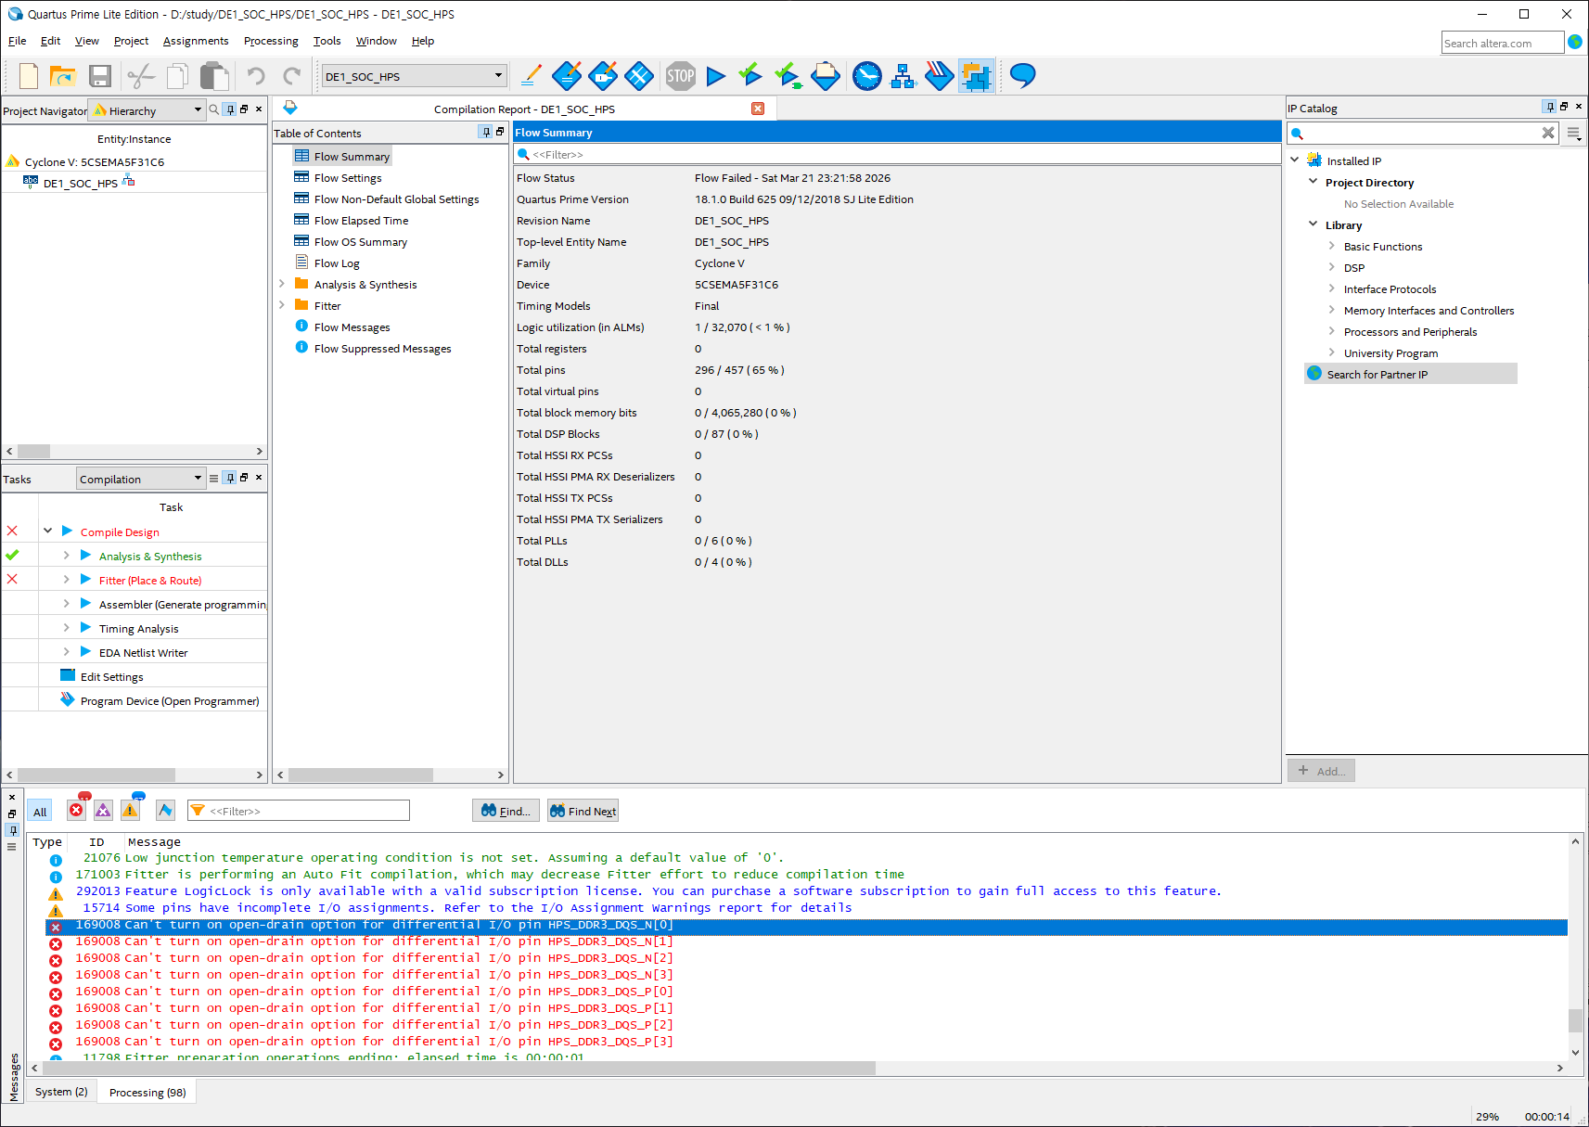Viewport: 1589px width, 1127px height.
Task: Select Flow Log in Table of Contents
Action: tap(336, 263)
